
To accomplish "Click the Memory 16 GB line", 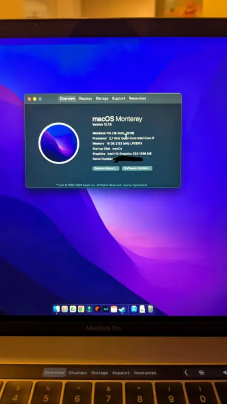I will (x=117, y=144).
